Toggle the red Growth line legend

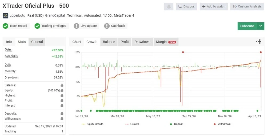coord(132,124)
